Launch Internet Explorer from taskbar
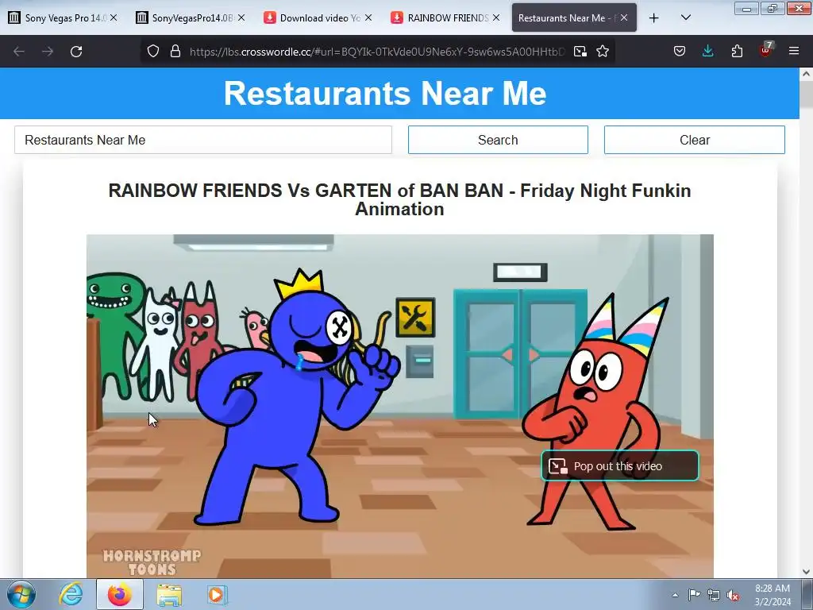The width and height of the screenshot is (813, 610). coord(71,594)
